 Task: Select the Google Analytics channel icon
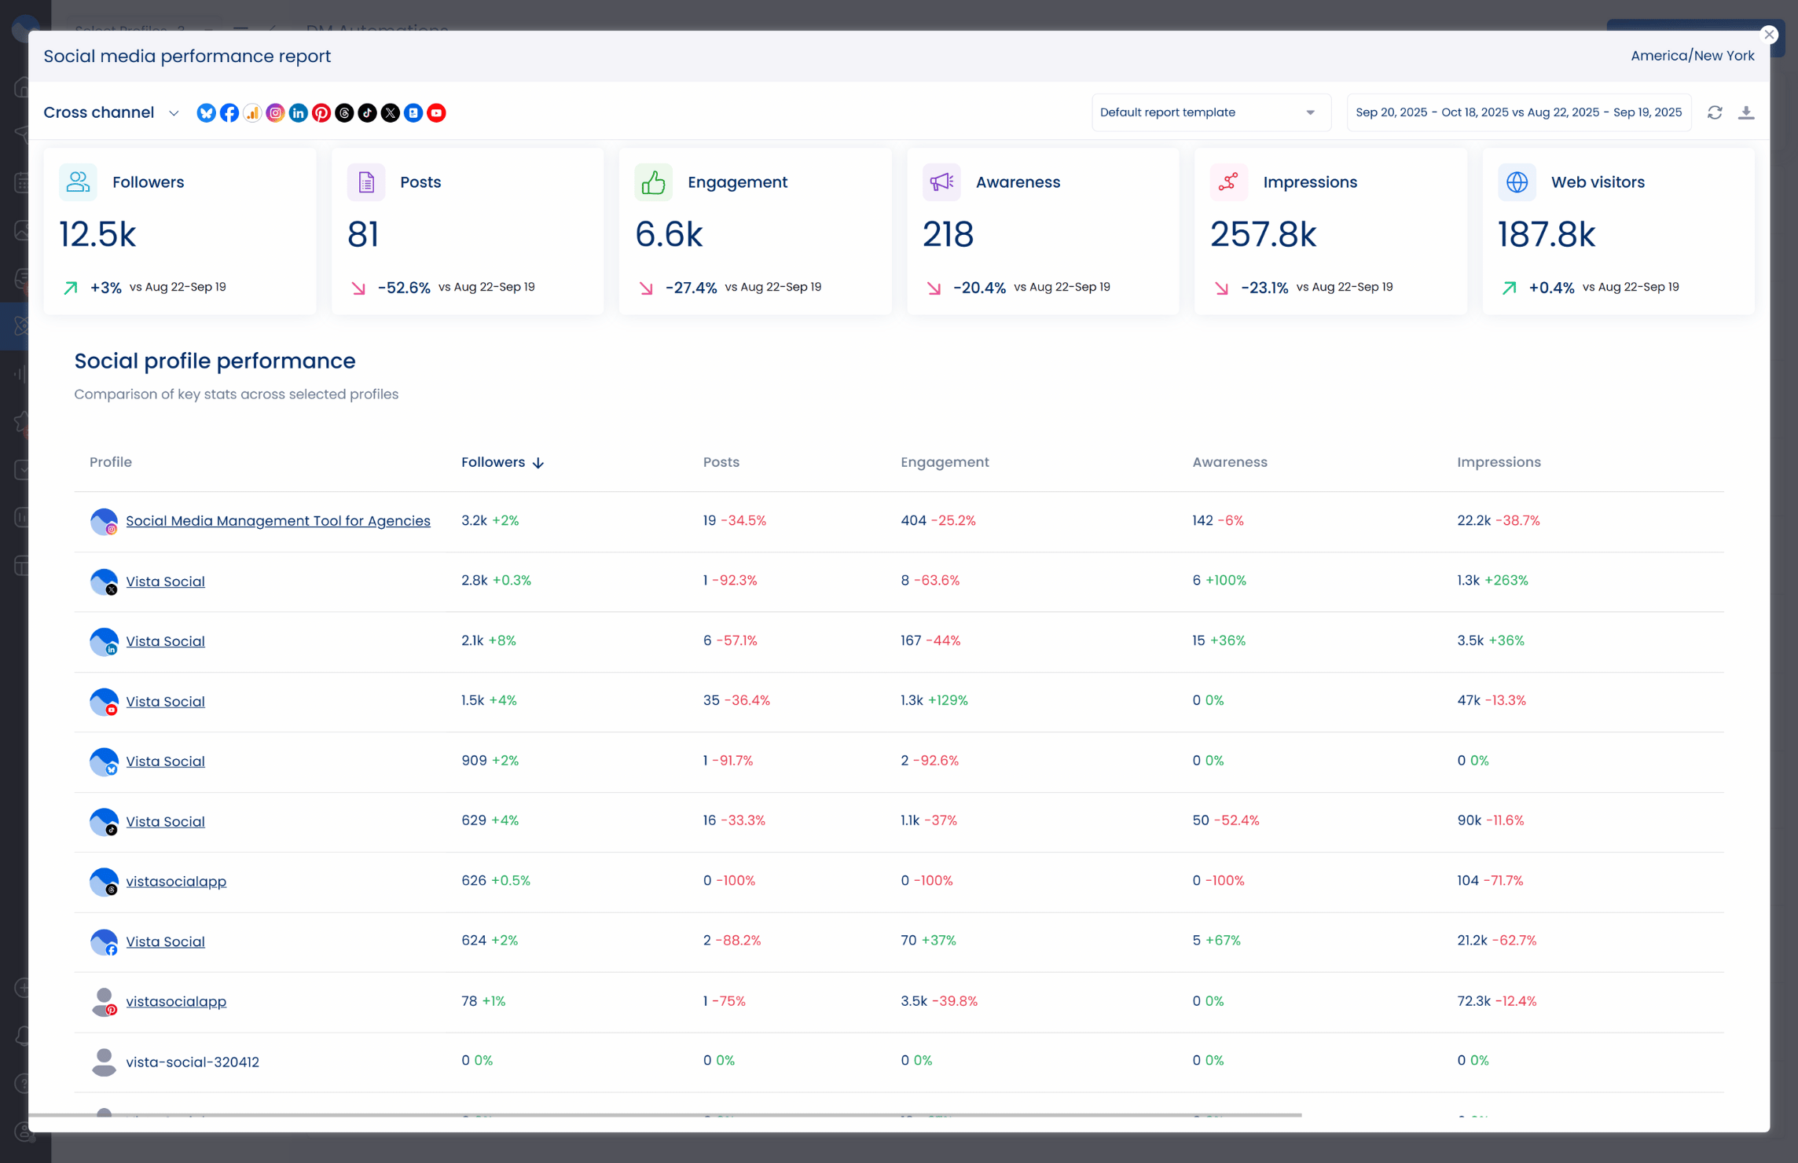click(x=252, y=112)
